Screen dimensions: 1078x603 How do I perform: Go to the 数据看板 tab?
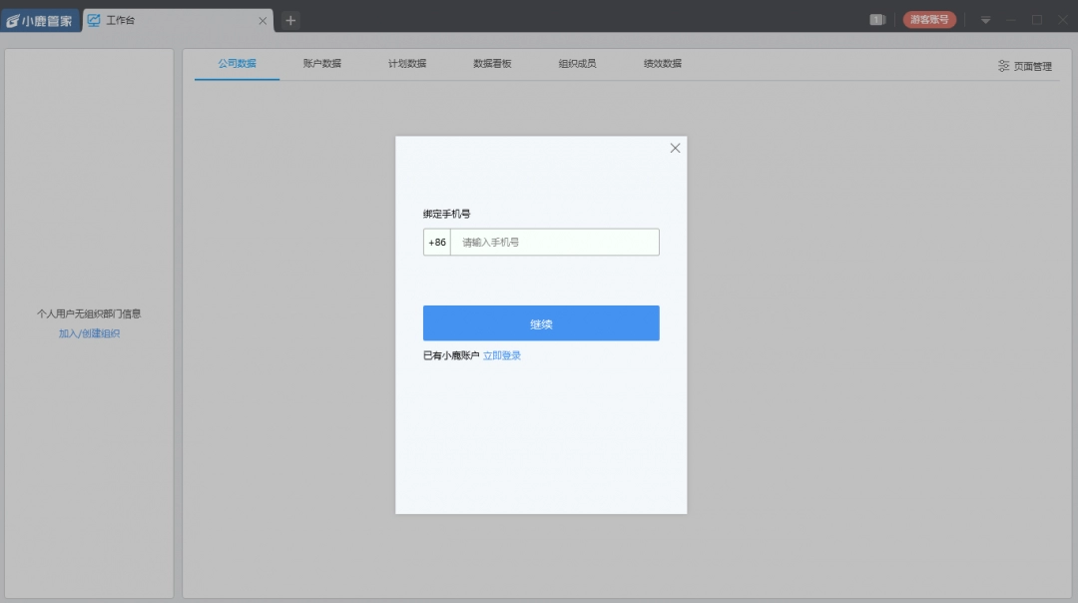coord(492,64)
